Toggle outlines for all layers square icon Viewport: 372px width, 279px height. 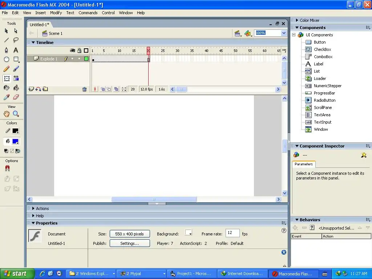86,50
